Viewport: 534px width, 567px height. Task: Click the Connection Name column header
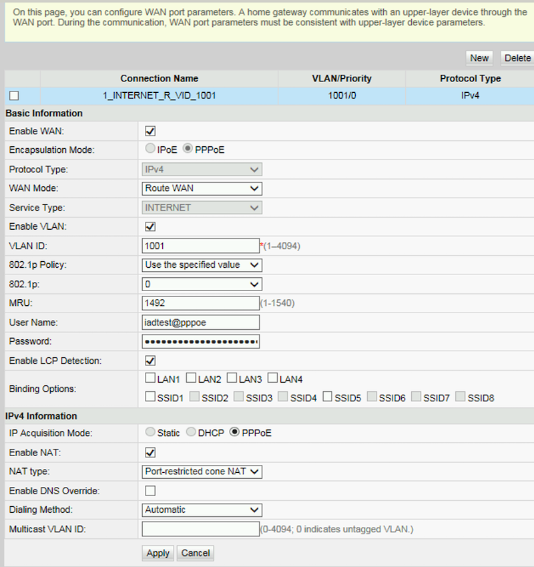pyautogui.click(x=160, y=78)
